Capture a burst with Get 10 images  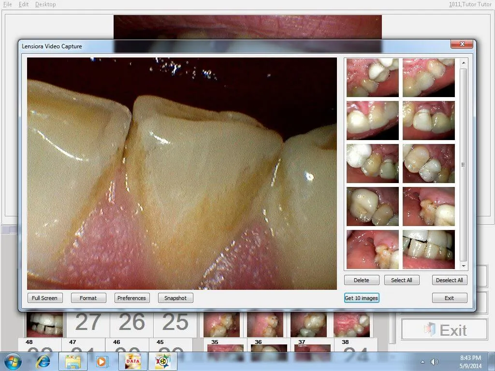point(361,298)
